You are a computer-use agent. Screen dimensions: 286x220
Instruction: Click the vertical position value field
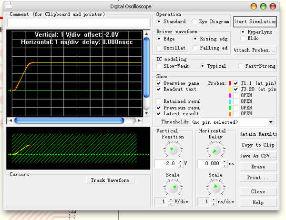click(x=166, y=163)
